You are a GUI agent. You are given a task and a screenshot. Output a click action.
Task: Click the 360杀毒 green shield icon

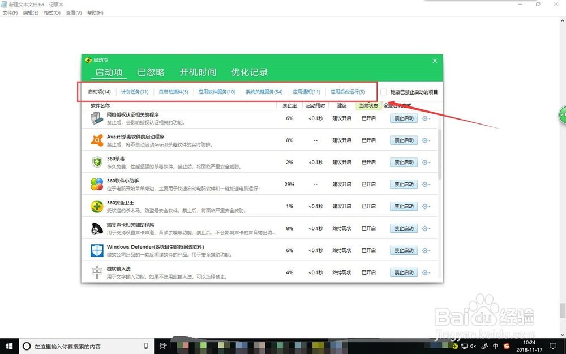96,162
